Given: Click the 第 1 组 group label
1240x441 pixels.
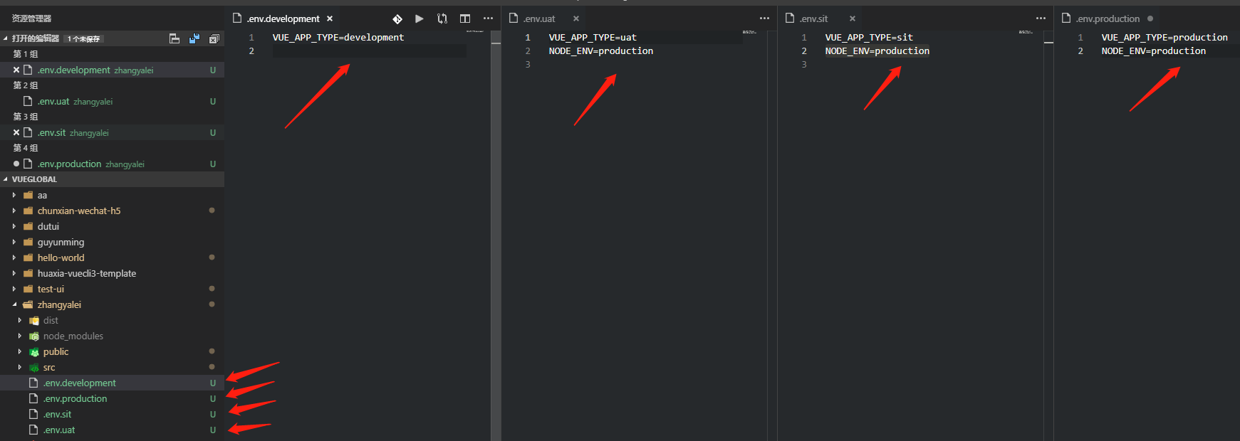Looking at the screenshot, I should [26, 54].
